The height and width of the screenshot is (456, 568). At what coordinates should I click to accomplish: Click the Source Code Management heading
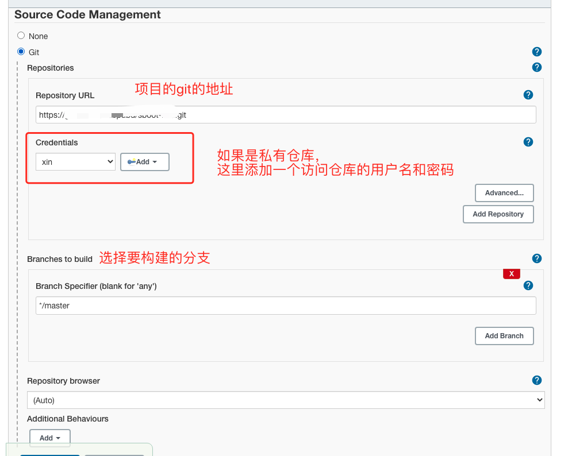pyautogui.click(x=87, y=15)
